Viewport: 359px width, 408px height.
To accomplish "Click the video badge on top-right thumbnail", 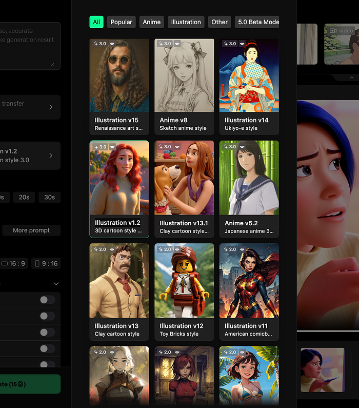I will [341, 31].
